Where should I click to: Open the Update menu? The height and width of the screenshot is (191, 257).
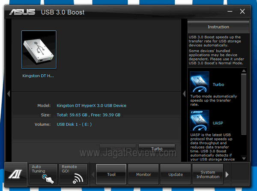tap(176, 174)
